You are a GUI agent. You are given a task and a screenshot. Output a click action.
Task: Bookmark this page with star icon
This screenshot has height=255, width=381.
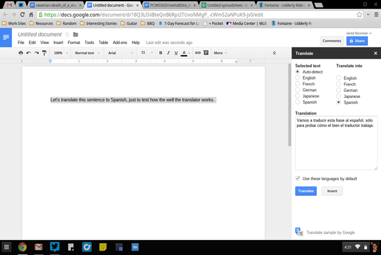359,14
